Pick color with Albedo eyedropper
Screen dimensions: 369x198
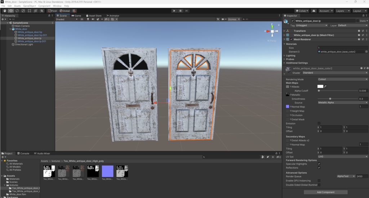pyautogui.click(x=325, y=87)
